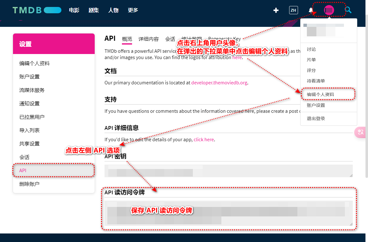368x242 pixels.
Task: Open the plus add-new menu
Action: click(x=276, y=10)
